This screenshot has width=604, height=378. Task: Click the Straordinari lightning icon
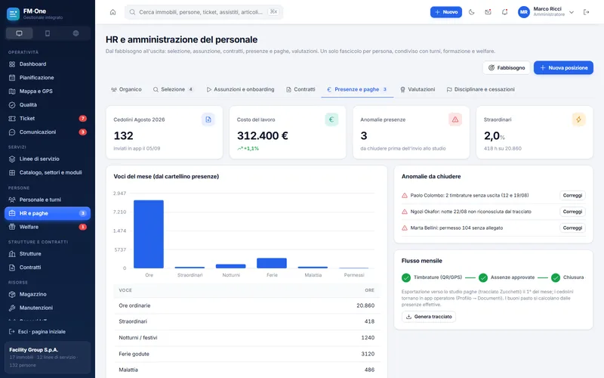pyautogui.click(x=578, y=119)
